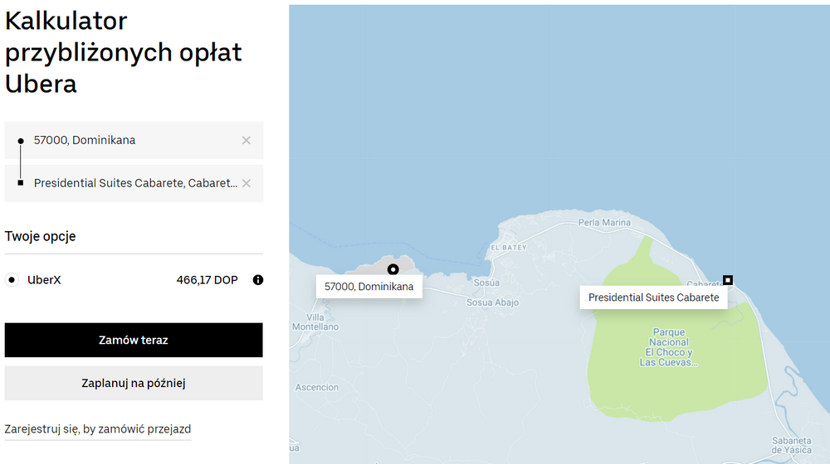
Task: Click Perla Marina label on the map
Action: tap(604, 222)
